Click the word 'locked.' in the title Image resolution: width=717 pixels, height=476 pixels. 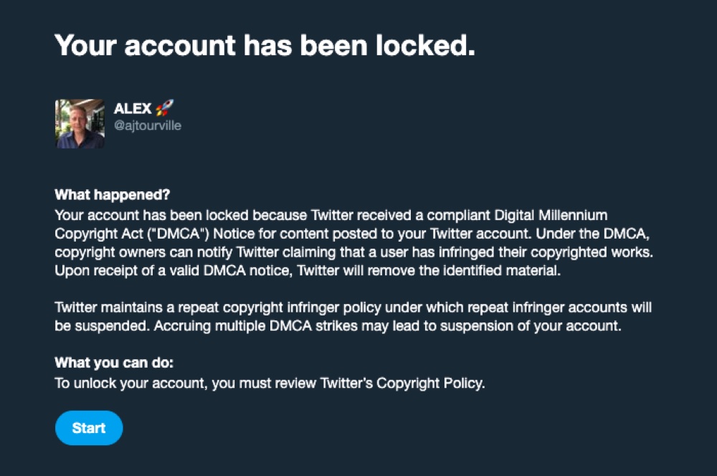[x=425, y=46]
